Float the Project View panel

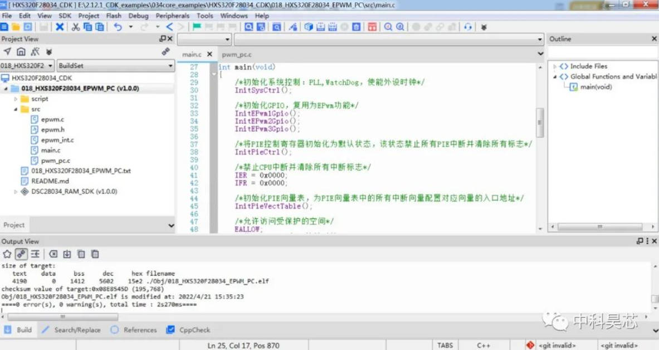tap(162, 38)
